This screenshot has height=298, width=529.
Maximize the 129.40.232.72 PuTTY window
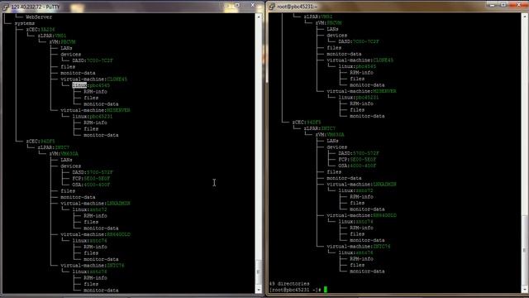[237, 6]
